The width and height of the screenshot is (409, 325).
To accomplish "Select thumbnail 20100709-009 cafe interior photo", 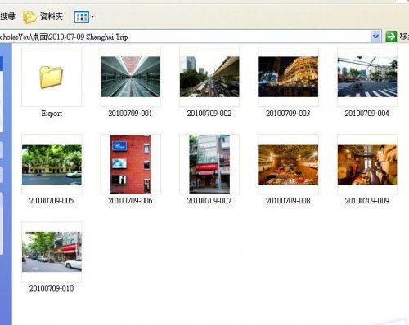I will point(367,164).
